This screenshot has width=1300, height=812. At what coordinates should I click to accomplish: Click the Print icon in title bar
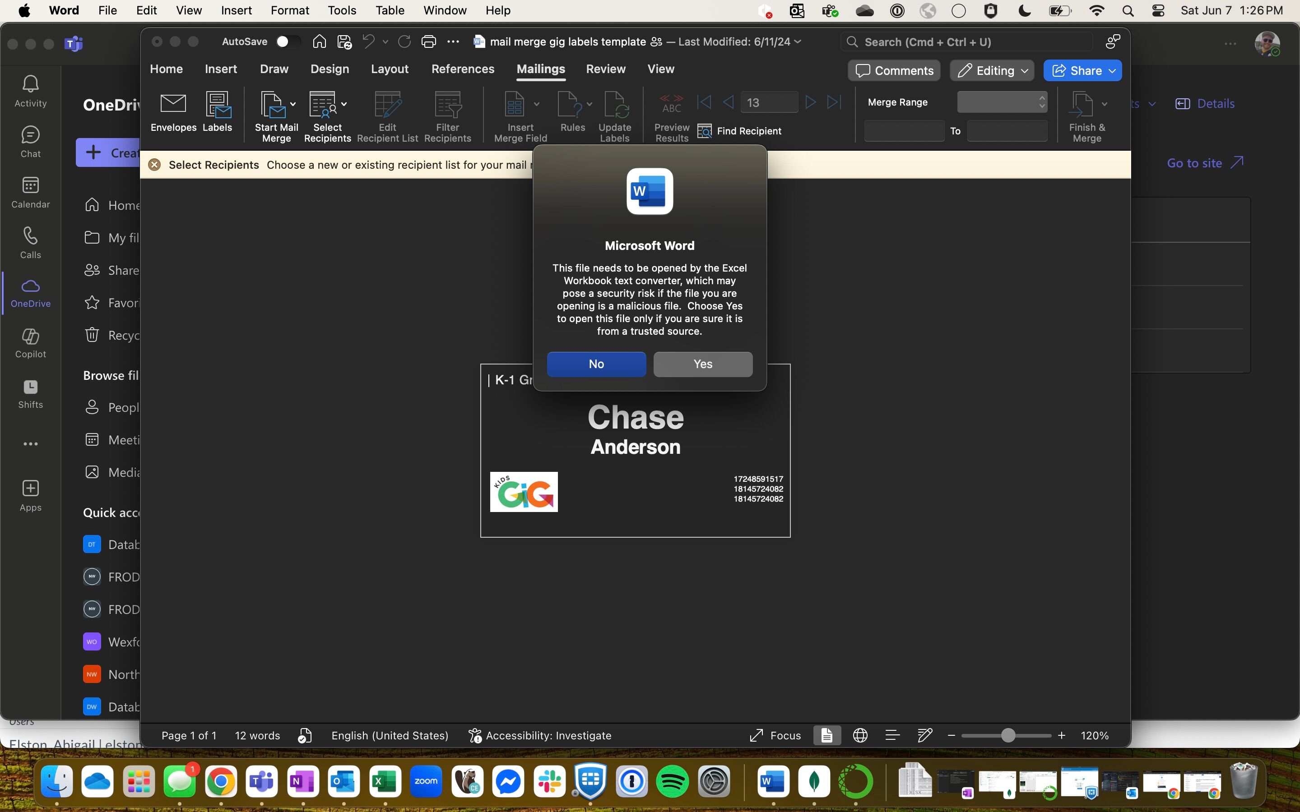point(428,42)
